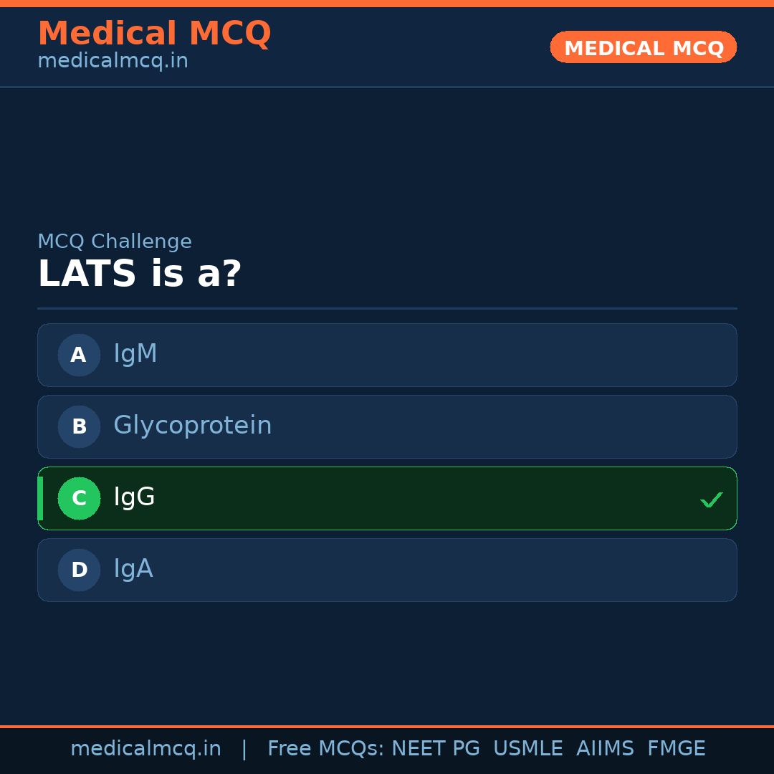
Task: Select answer option Glycoprotein
Action: pos(192,425)
